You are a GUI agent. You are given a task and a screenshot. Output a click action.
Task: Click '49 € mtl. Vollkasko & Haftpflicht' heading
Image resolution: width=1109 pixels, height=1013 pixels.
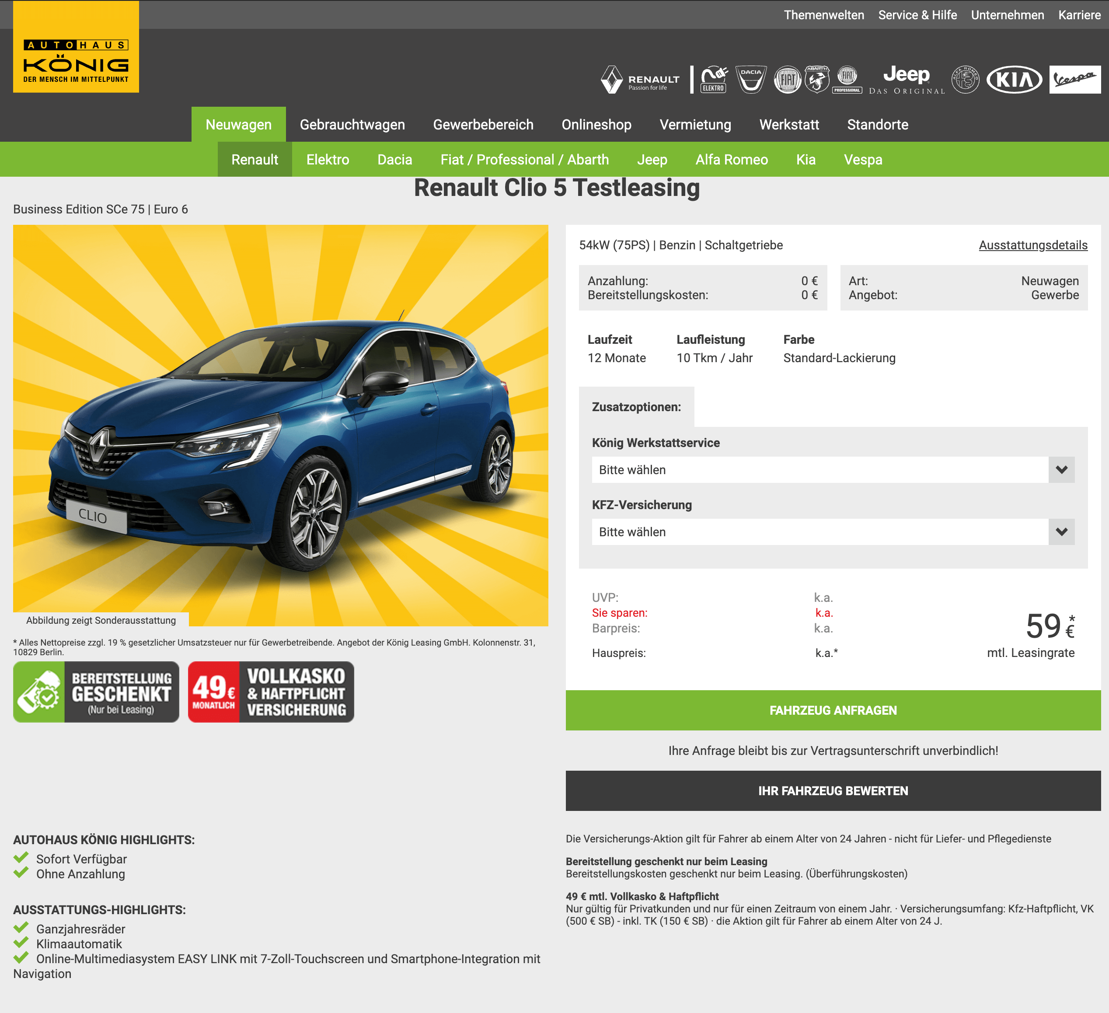(x=642, y=896)
